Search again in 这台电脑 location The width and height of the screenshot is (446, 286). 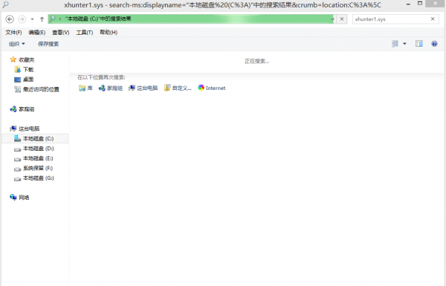pyautogui.click(x=143, y=88)
